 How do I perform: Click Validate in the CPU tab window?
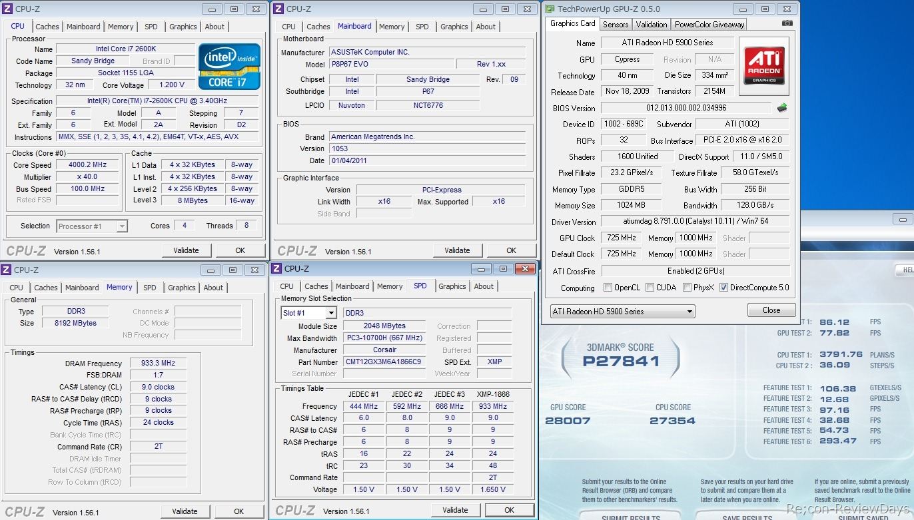pos(186,250)
